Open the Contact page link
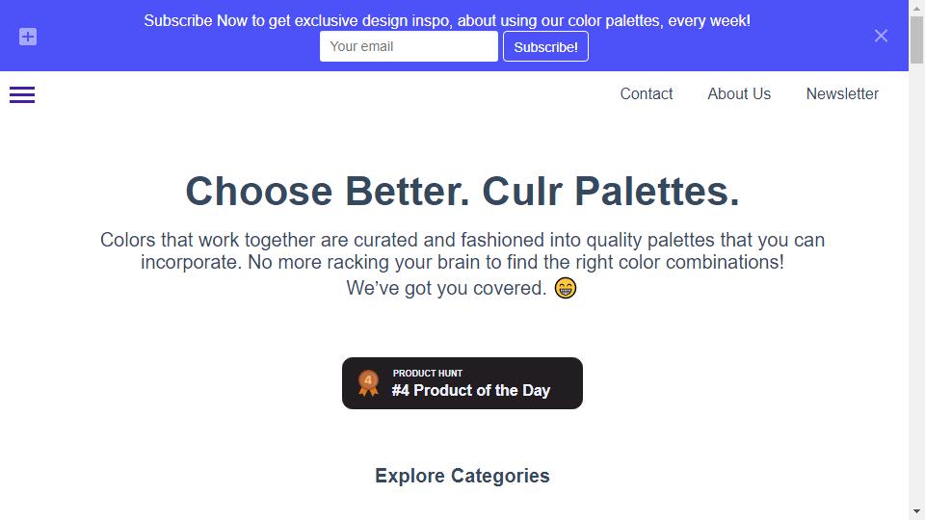Viewport: 925px width, 520px height. tap(646, 93)
